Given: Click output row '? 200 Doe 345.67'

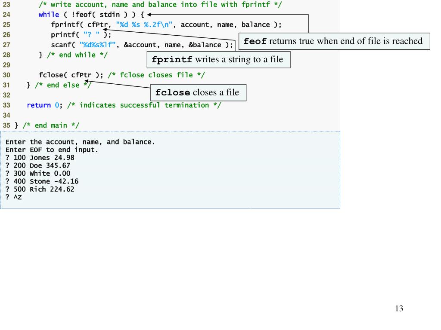Looking at the screenshot, I should pos(38,165).
